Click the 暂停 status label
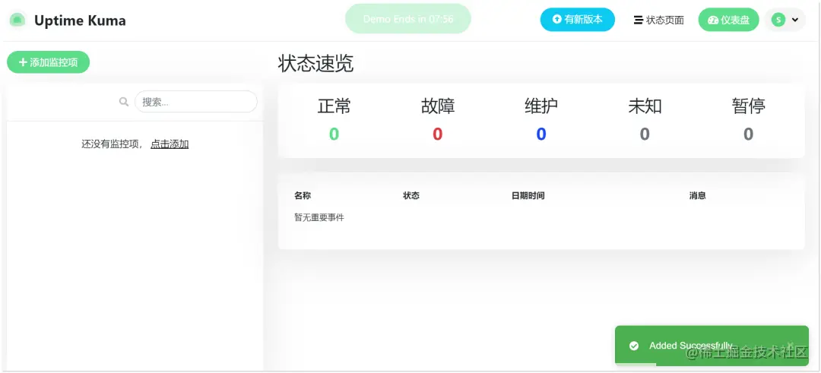Image resolution: width=821 pixels, height=373 pixels. [x=749, y=106]
